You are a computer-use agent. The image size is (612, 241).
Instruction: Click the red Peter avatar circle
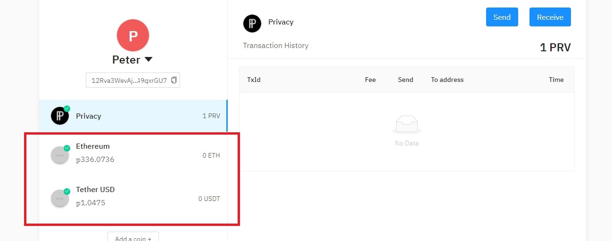coord(133,35)
